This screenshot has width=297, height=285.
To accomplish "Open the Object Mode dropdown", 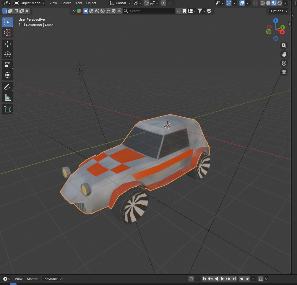I will click(x=30, y=3).
